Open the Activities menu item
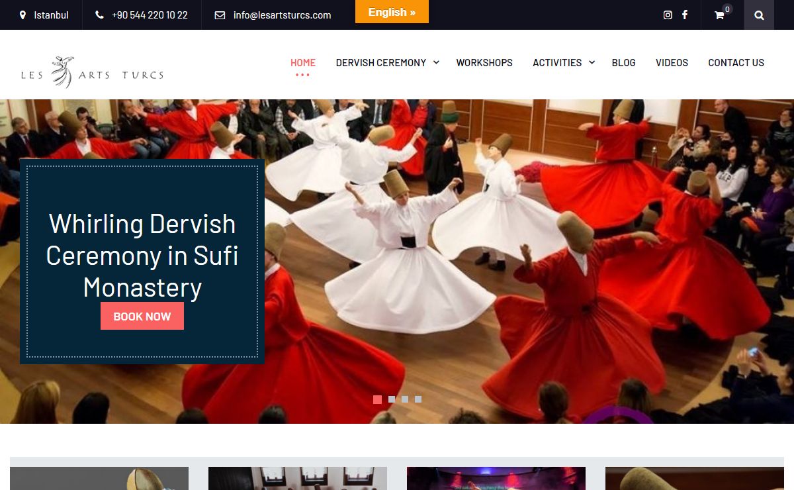The height and width of the screenshot is (490, 794). (x=557, y=62)
